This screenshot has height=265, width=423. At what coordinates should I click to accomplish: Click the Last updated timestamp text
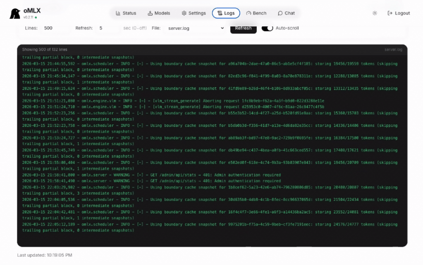(x=45, y=255)
